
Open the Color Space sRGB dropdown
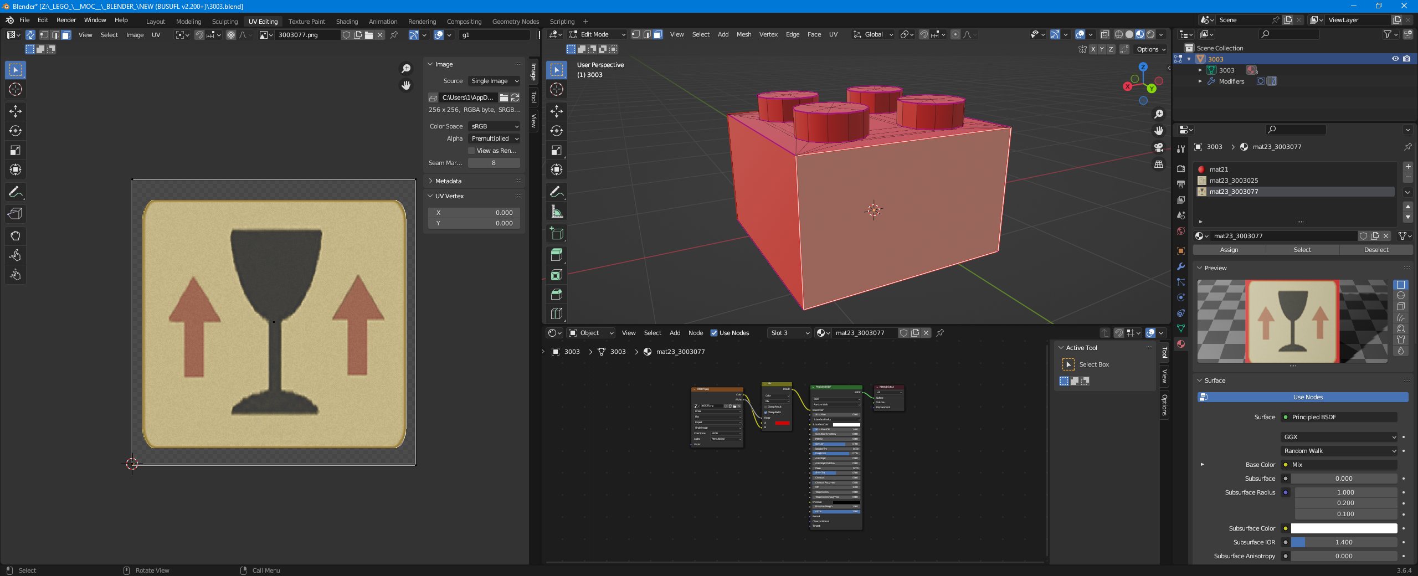495,126
